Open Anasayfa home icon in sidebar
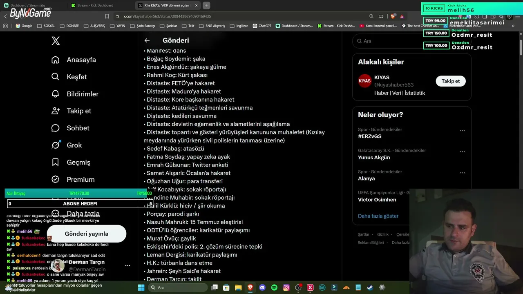The width and height of the screenshot is (523, 294). coord(56,60)
